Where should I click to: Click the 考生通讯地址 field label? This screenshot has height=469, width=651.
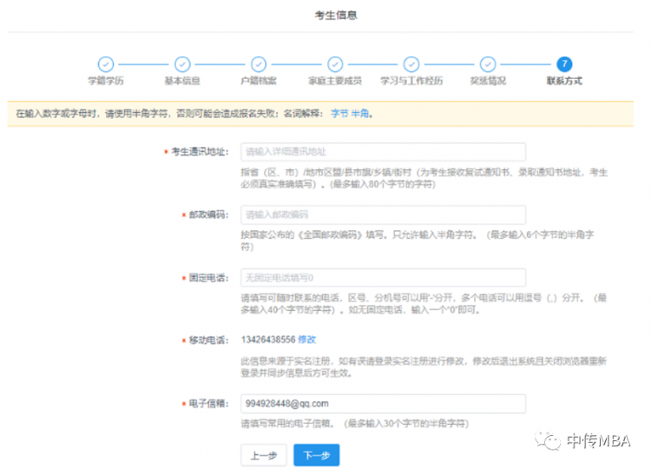(201, 152)
